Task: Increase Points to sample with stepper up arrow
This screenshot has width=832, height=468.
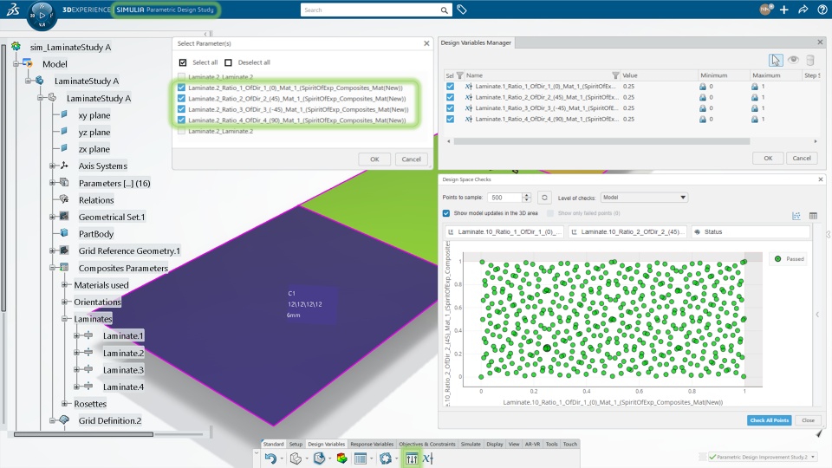Action: tap(526, 195)
